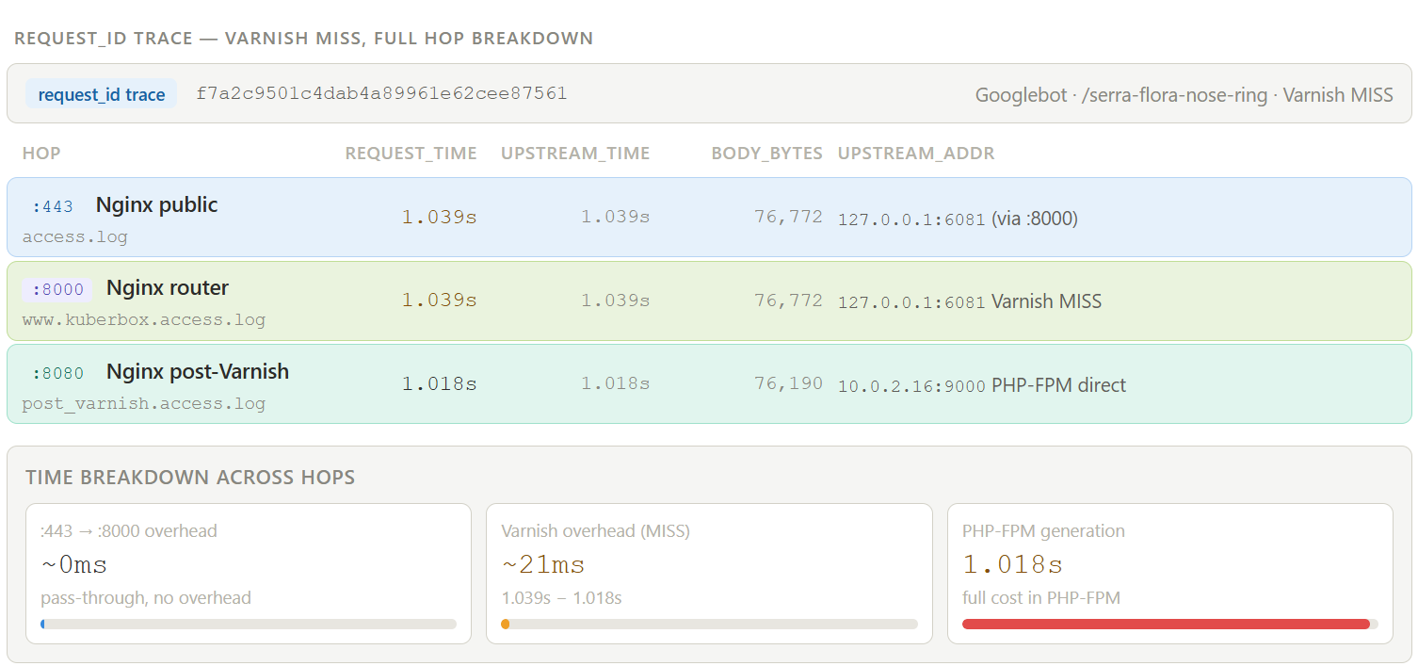Click request_time 1.039s in Nginx public row
Screen dimensions: 1418x666
[x=439, y=217]
